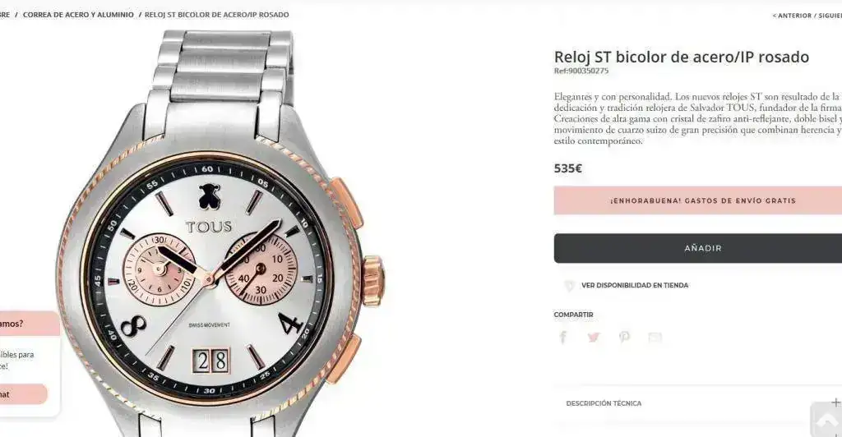Click the Reloj ST bicolor breadcrumb item
The image size is (842, 437).
[x=216, y=15]
